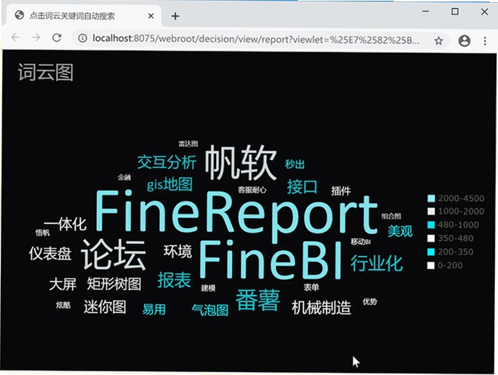The width and height of the screenshot is (498, 375).
Task: Select the 优势 word
Action: (x=370, y=302)
